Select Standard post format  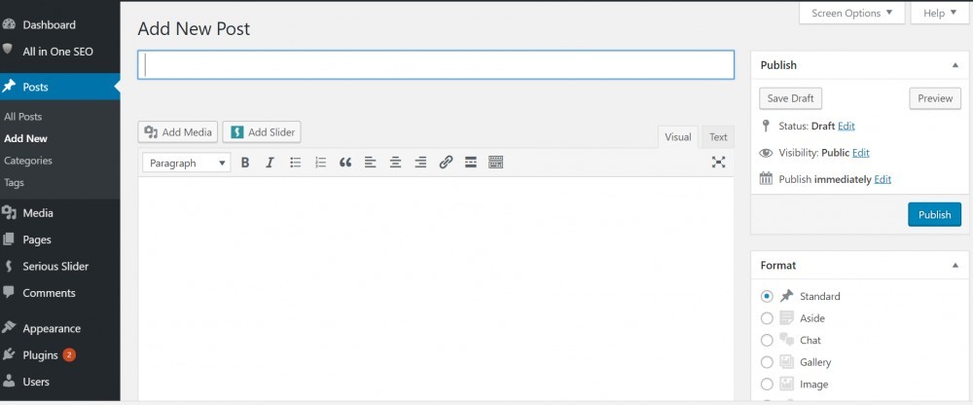767,296
